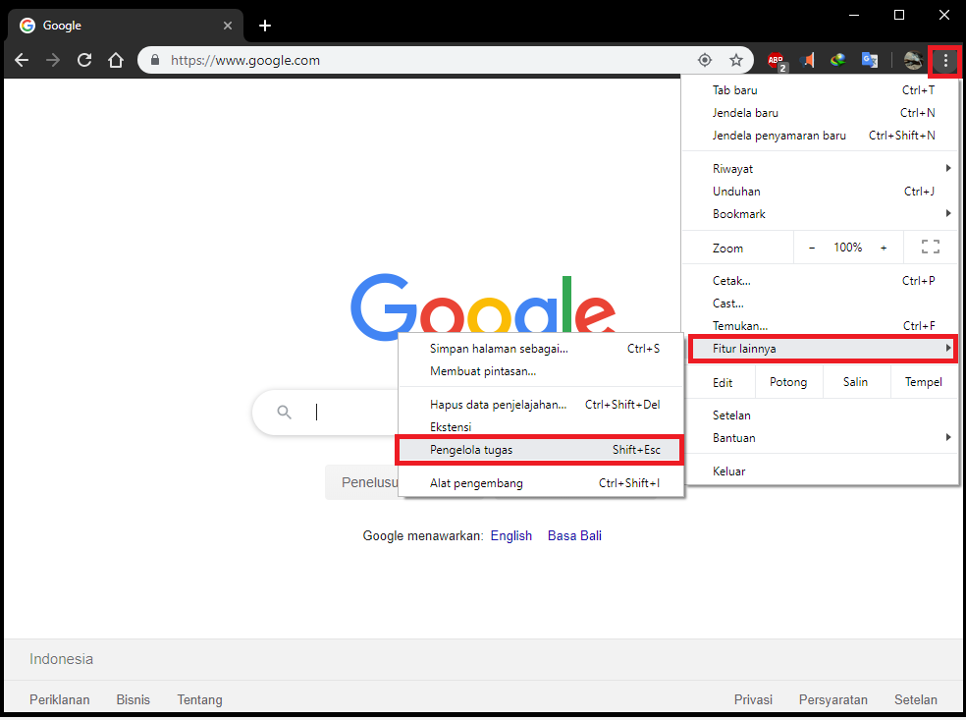The image size is (966, 720).
Task: Select the Google tab
Action: pyautogui.click(x=126, y=26)
